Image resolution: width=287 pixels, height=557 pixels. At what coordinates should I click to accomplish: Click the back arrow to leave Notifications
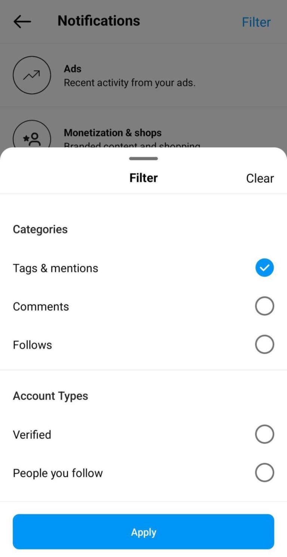[x=22, y=21]
